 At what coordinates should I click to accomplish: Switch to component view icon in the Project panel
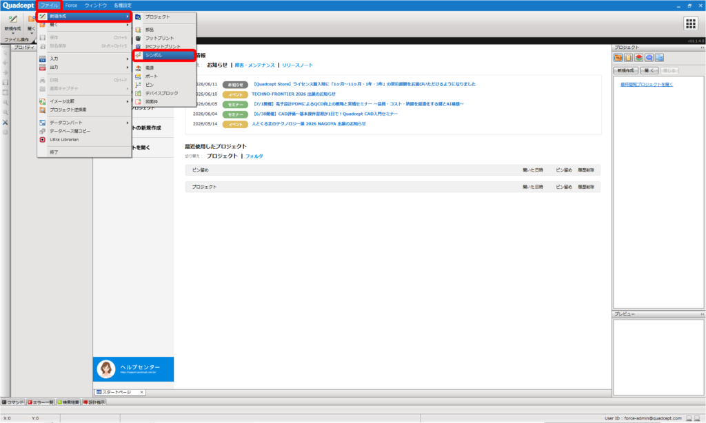(x=628, y=58)
